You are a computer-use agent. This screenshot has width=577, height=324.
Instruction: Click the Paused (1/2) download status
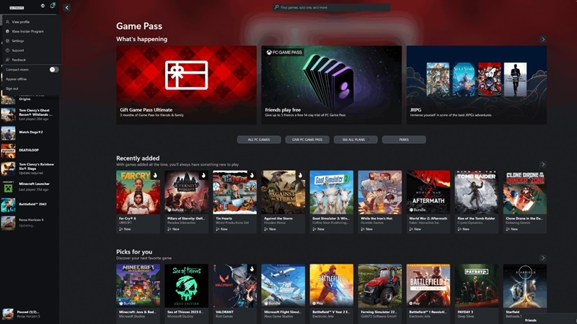(x=28, y=312)
